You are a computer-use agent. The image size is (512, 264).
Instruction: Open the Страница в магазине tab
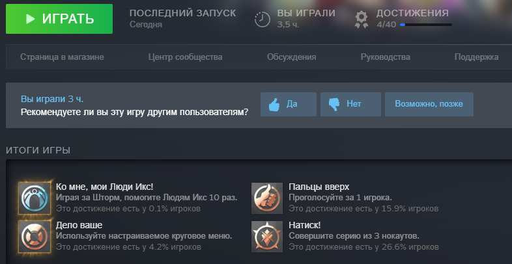click(x=62, y=57)
